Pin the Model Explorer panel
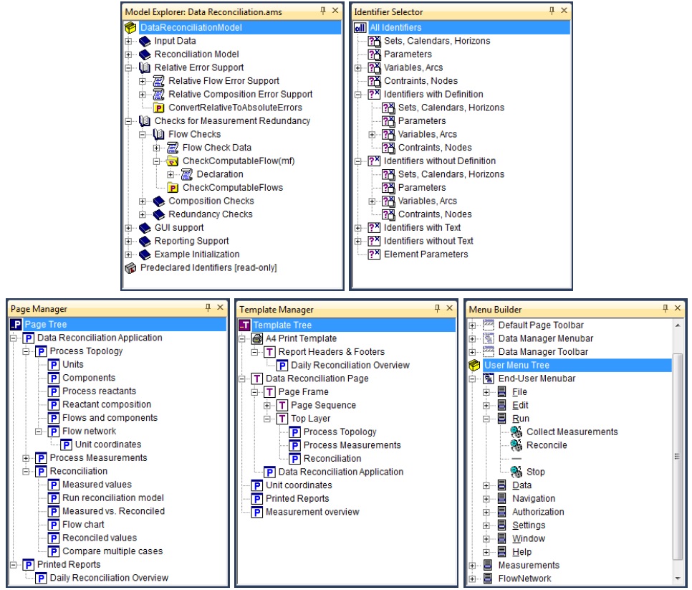 323,11
